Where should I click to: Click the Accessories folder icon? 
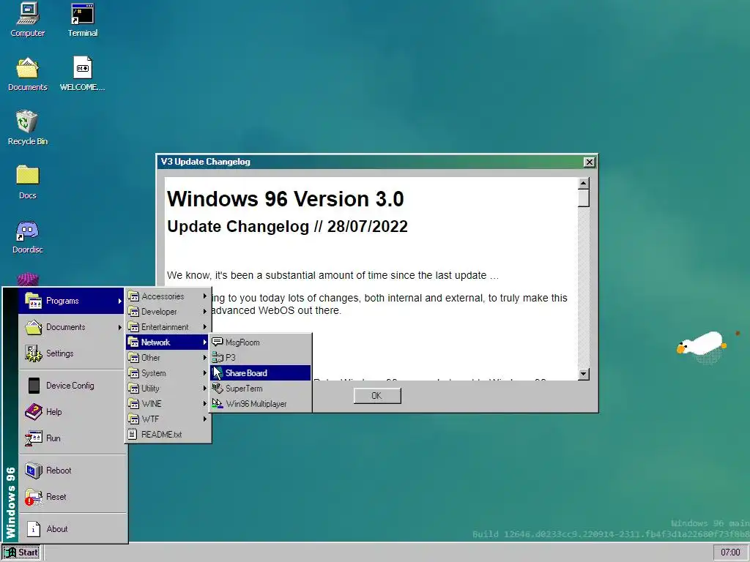coord(133,296)
